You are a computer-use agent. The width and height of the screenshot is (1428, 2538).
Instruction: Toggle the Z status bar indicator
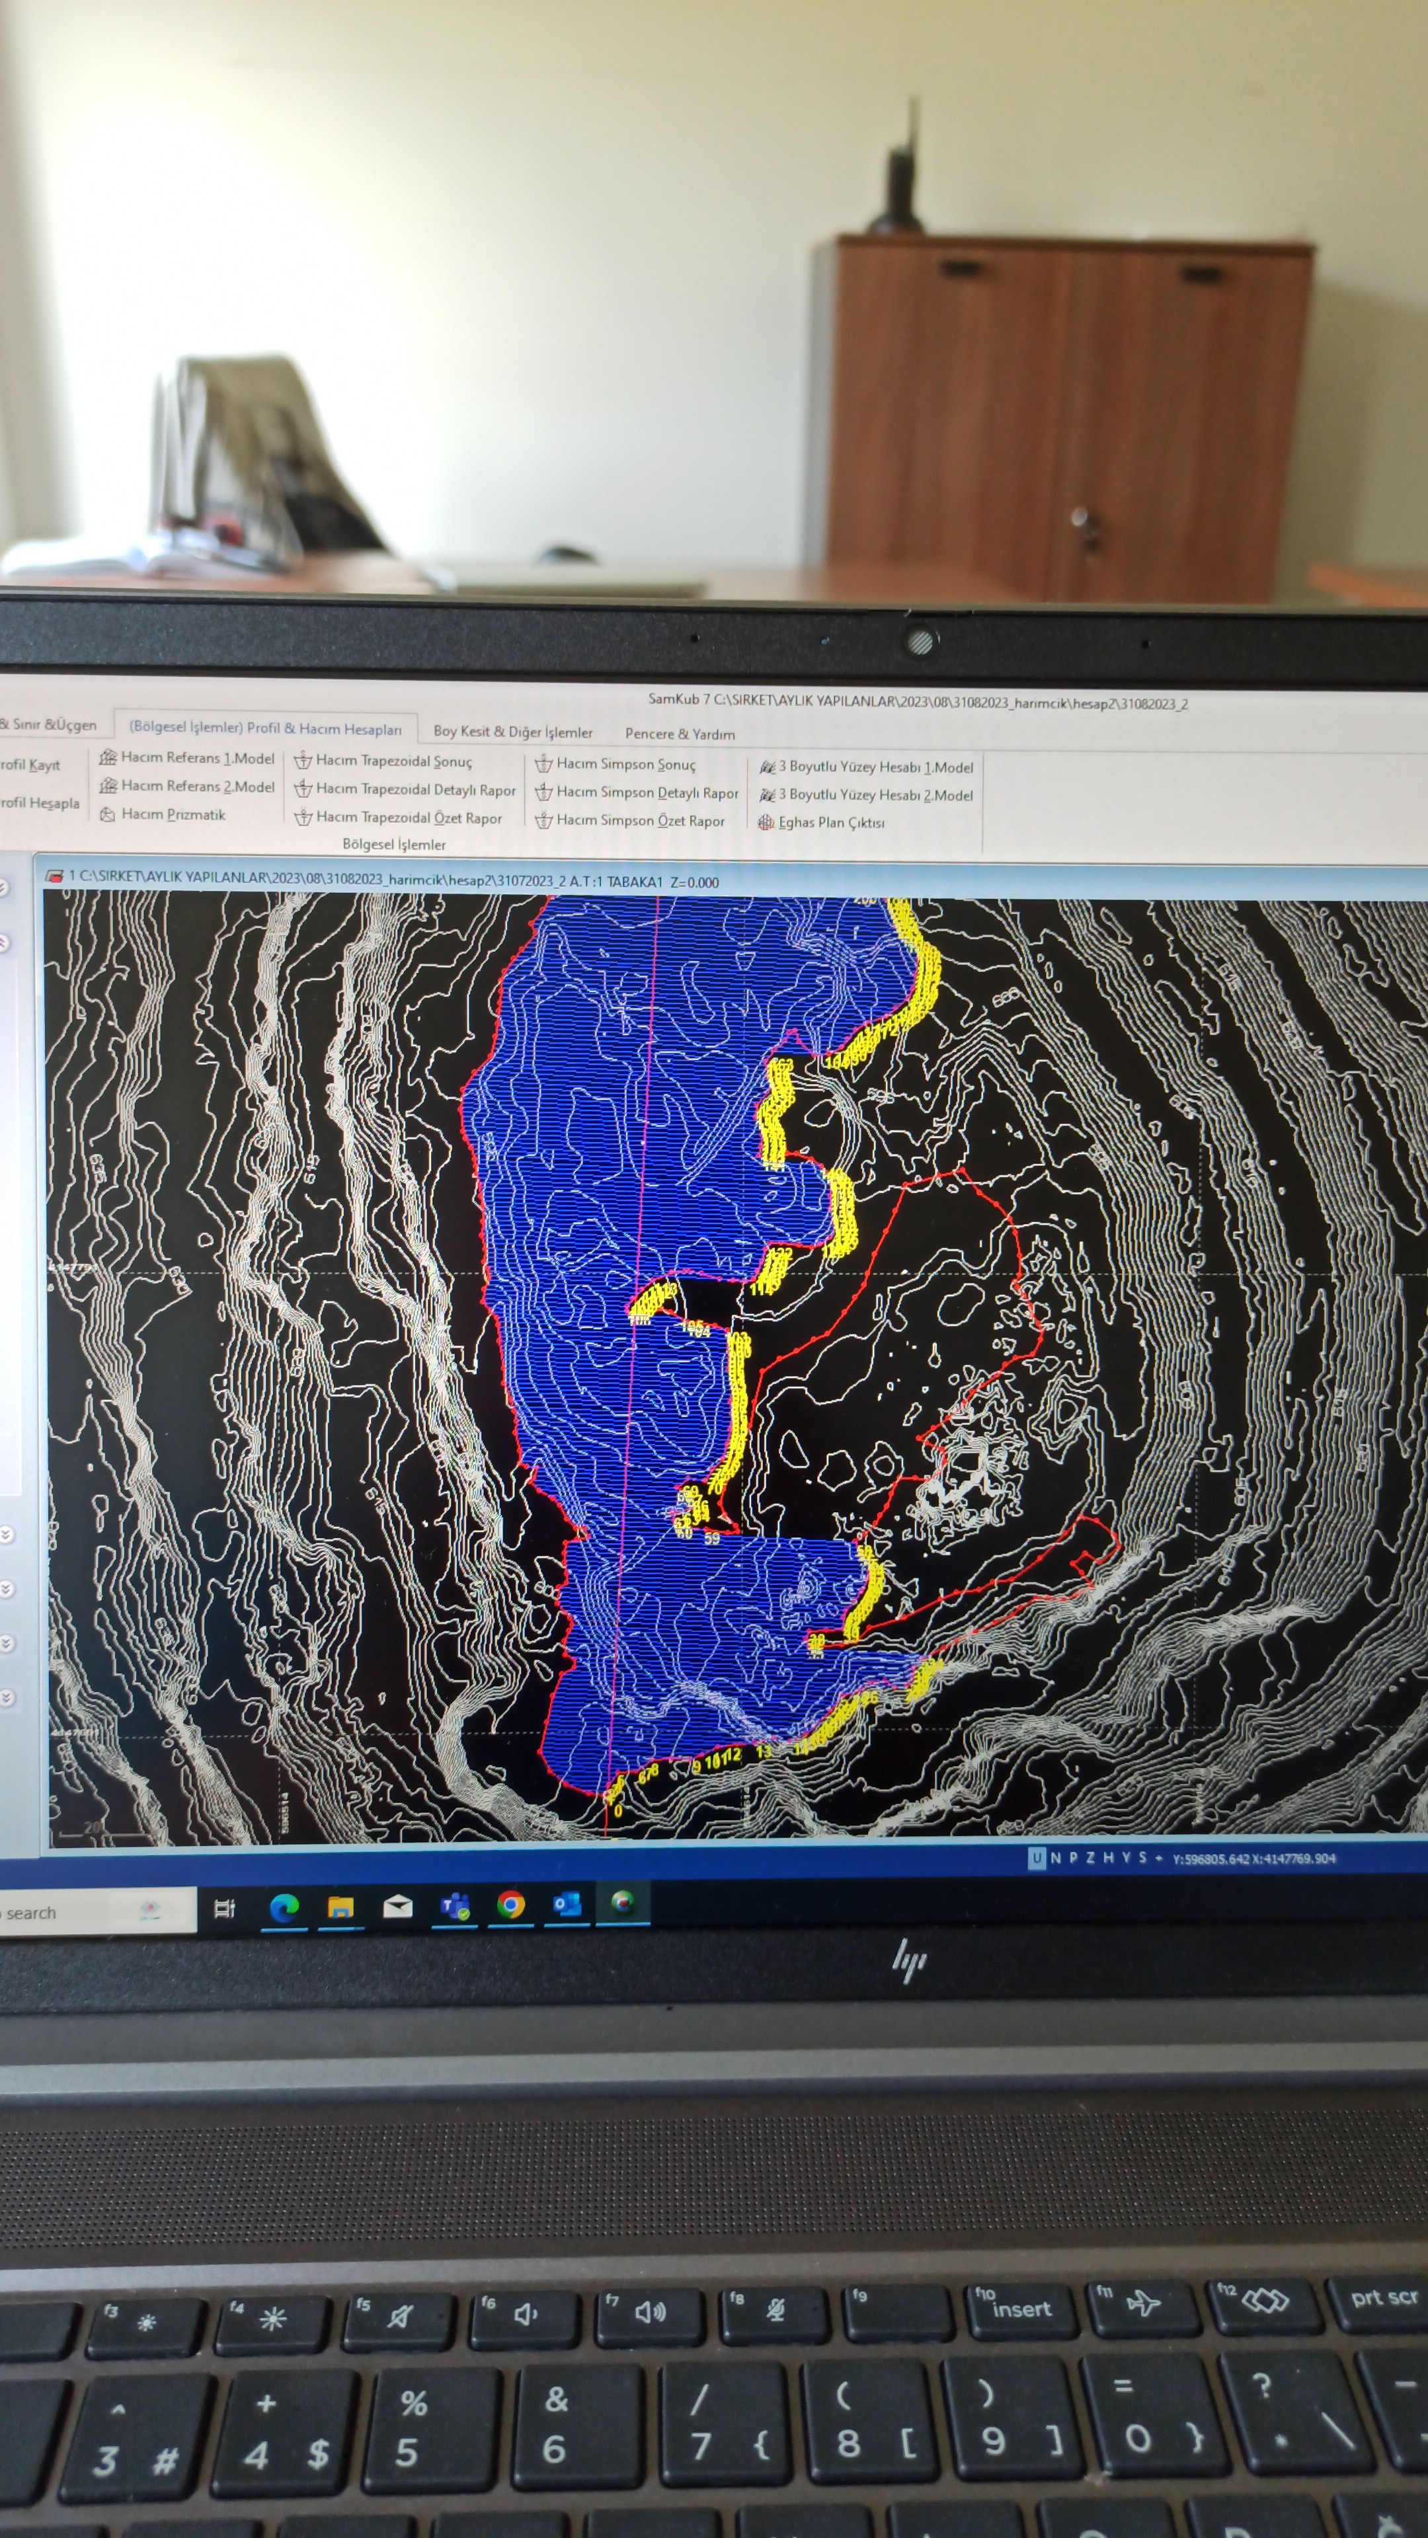(x=1090, y=1858)
